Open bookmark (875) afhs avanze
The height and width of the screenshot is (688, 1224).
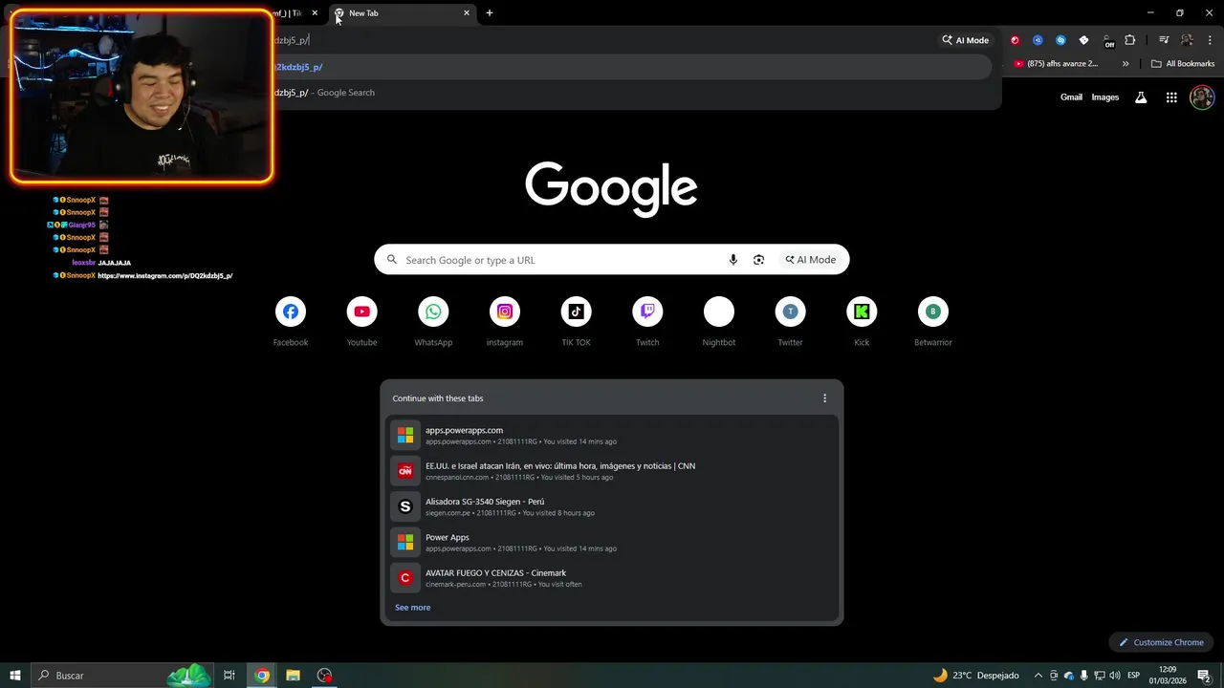coord(1056,64)
